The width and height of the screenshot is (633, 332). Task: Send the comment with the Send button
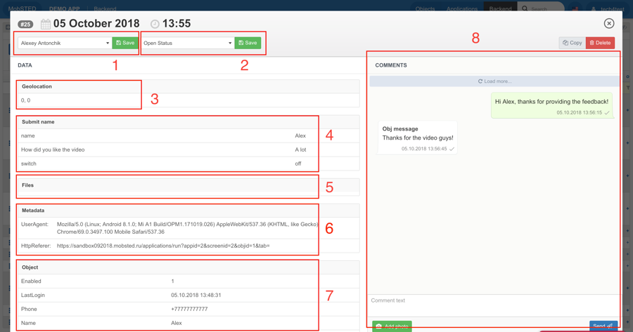pos(603,326)
